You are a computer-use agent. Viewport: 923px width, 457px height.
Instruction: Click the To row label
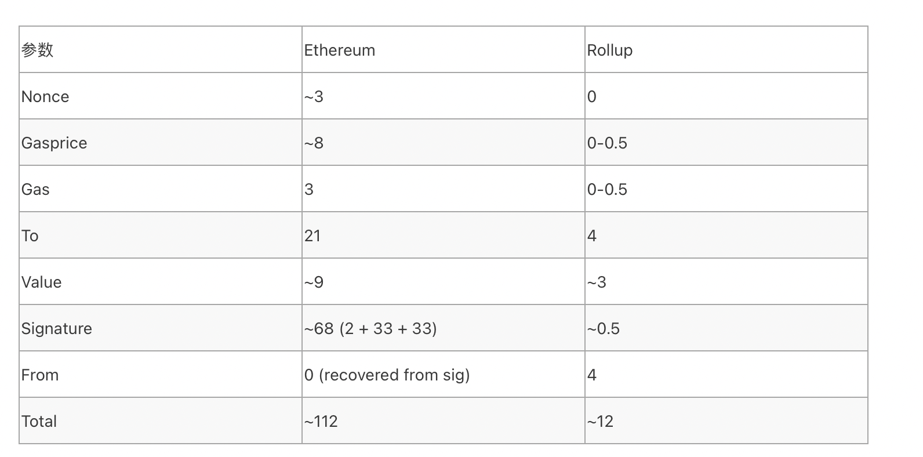[30, 236]
